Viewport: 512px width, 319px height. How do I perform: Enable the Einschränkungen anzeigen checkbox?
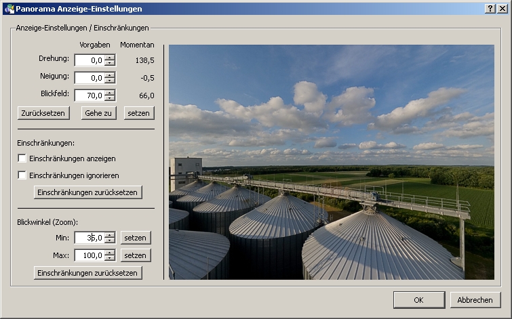[x=22, y=158]
